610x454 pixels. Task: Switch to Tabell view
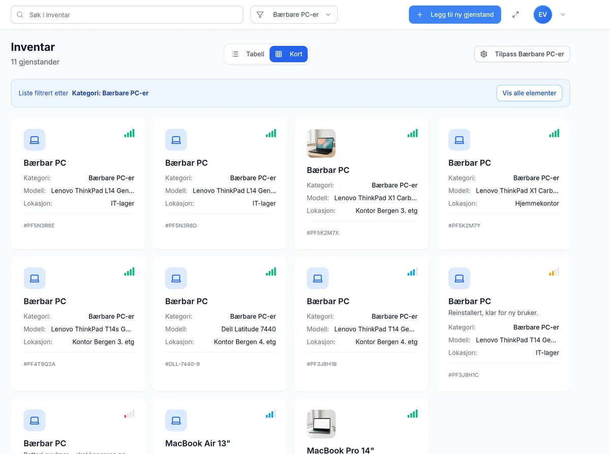pos(248,54)
